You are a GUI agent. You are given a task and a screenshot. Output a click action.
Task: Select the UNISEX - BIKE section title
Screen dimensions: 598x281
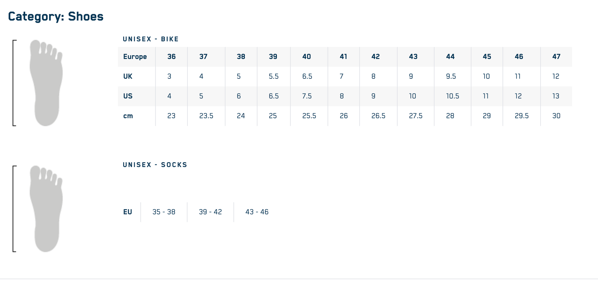(x=151, y=39)
